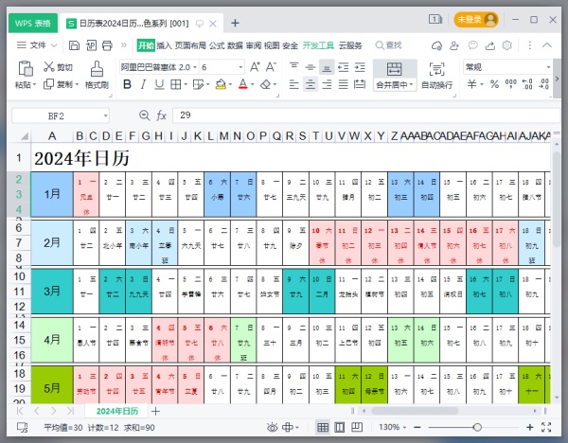Click the increase indent icon
Viewport: 568px width, 443px height.
coord(360,67)
